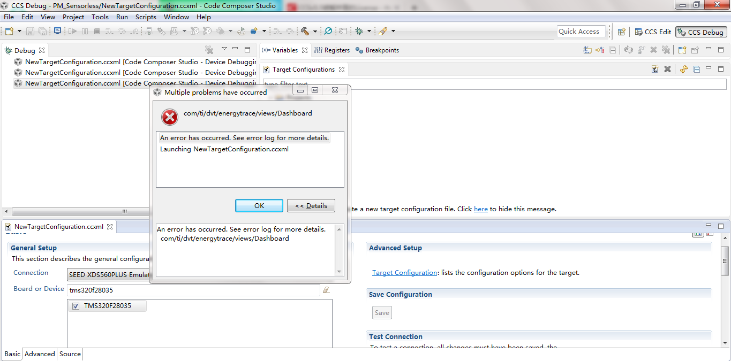The width and height of the screenshot is (731, 361).
Task: Click the New toolbar icon
Action: point(9,32)
